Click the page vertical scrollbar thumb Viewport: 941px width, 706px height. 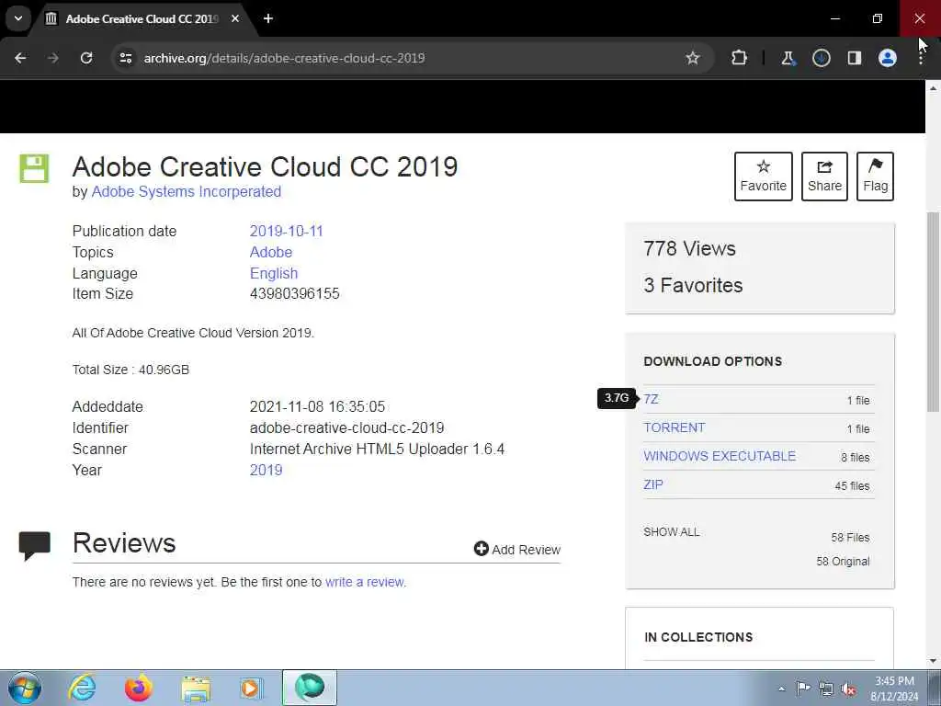coord(934,313)
